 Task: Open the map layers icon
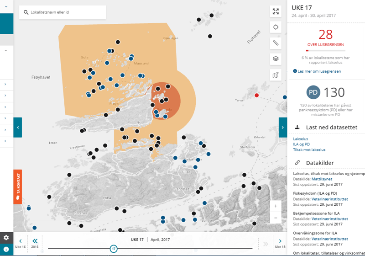276,59
